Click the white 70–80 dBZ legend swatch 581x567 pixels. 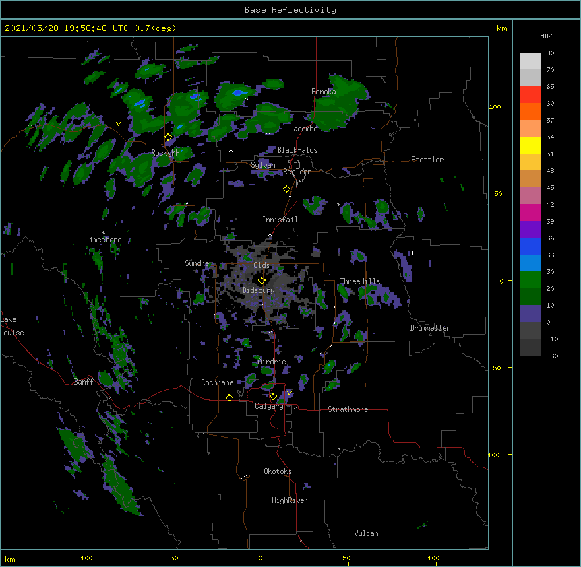(530, 61)
